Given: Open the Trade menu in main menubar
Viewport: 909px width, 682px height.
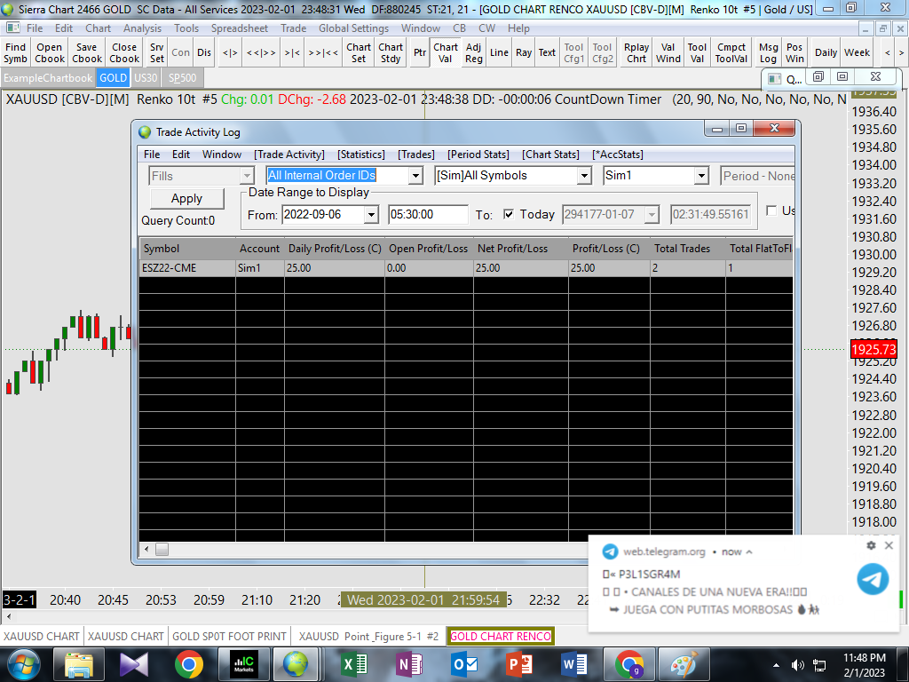Looking at the screenshot, I should tap(293, 28).
